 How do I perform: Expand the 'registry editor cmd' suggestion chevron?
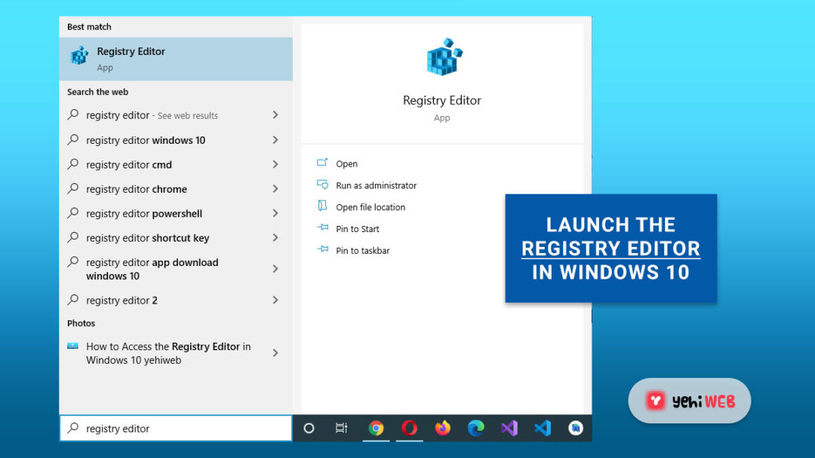point(275,164)
